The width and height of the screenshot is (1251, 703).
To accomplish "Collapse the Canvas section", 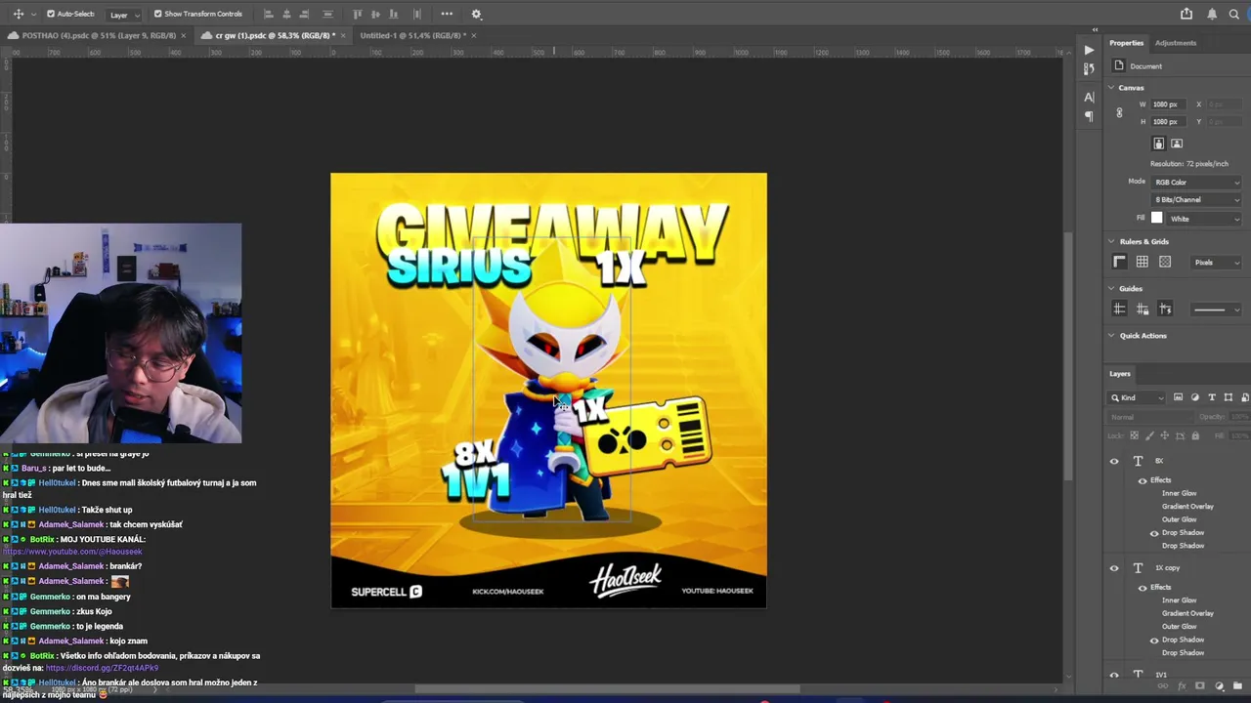I will click(1111, 88).
